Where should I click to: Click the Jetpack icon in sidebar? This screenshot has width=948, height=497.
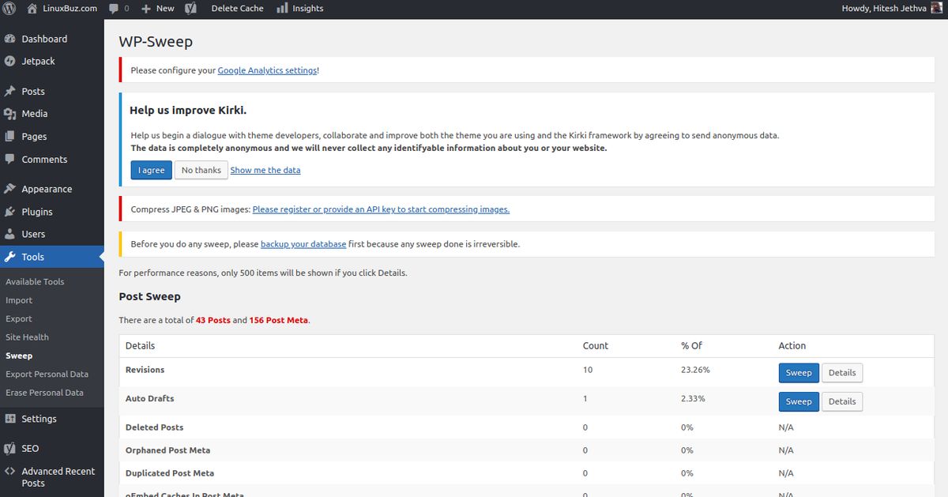(10, 61)
